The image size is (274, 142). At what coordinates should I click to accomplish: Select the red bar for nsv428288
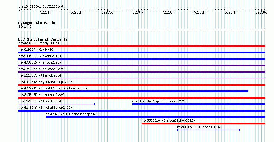coord(142,46)
